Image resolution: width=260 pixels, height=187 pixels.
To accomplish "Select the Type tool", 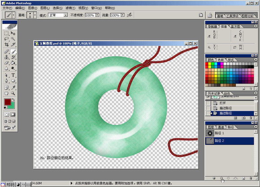I will pyautogui.click(x=13, y=75).
